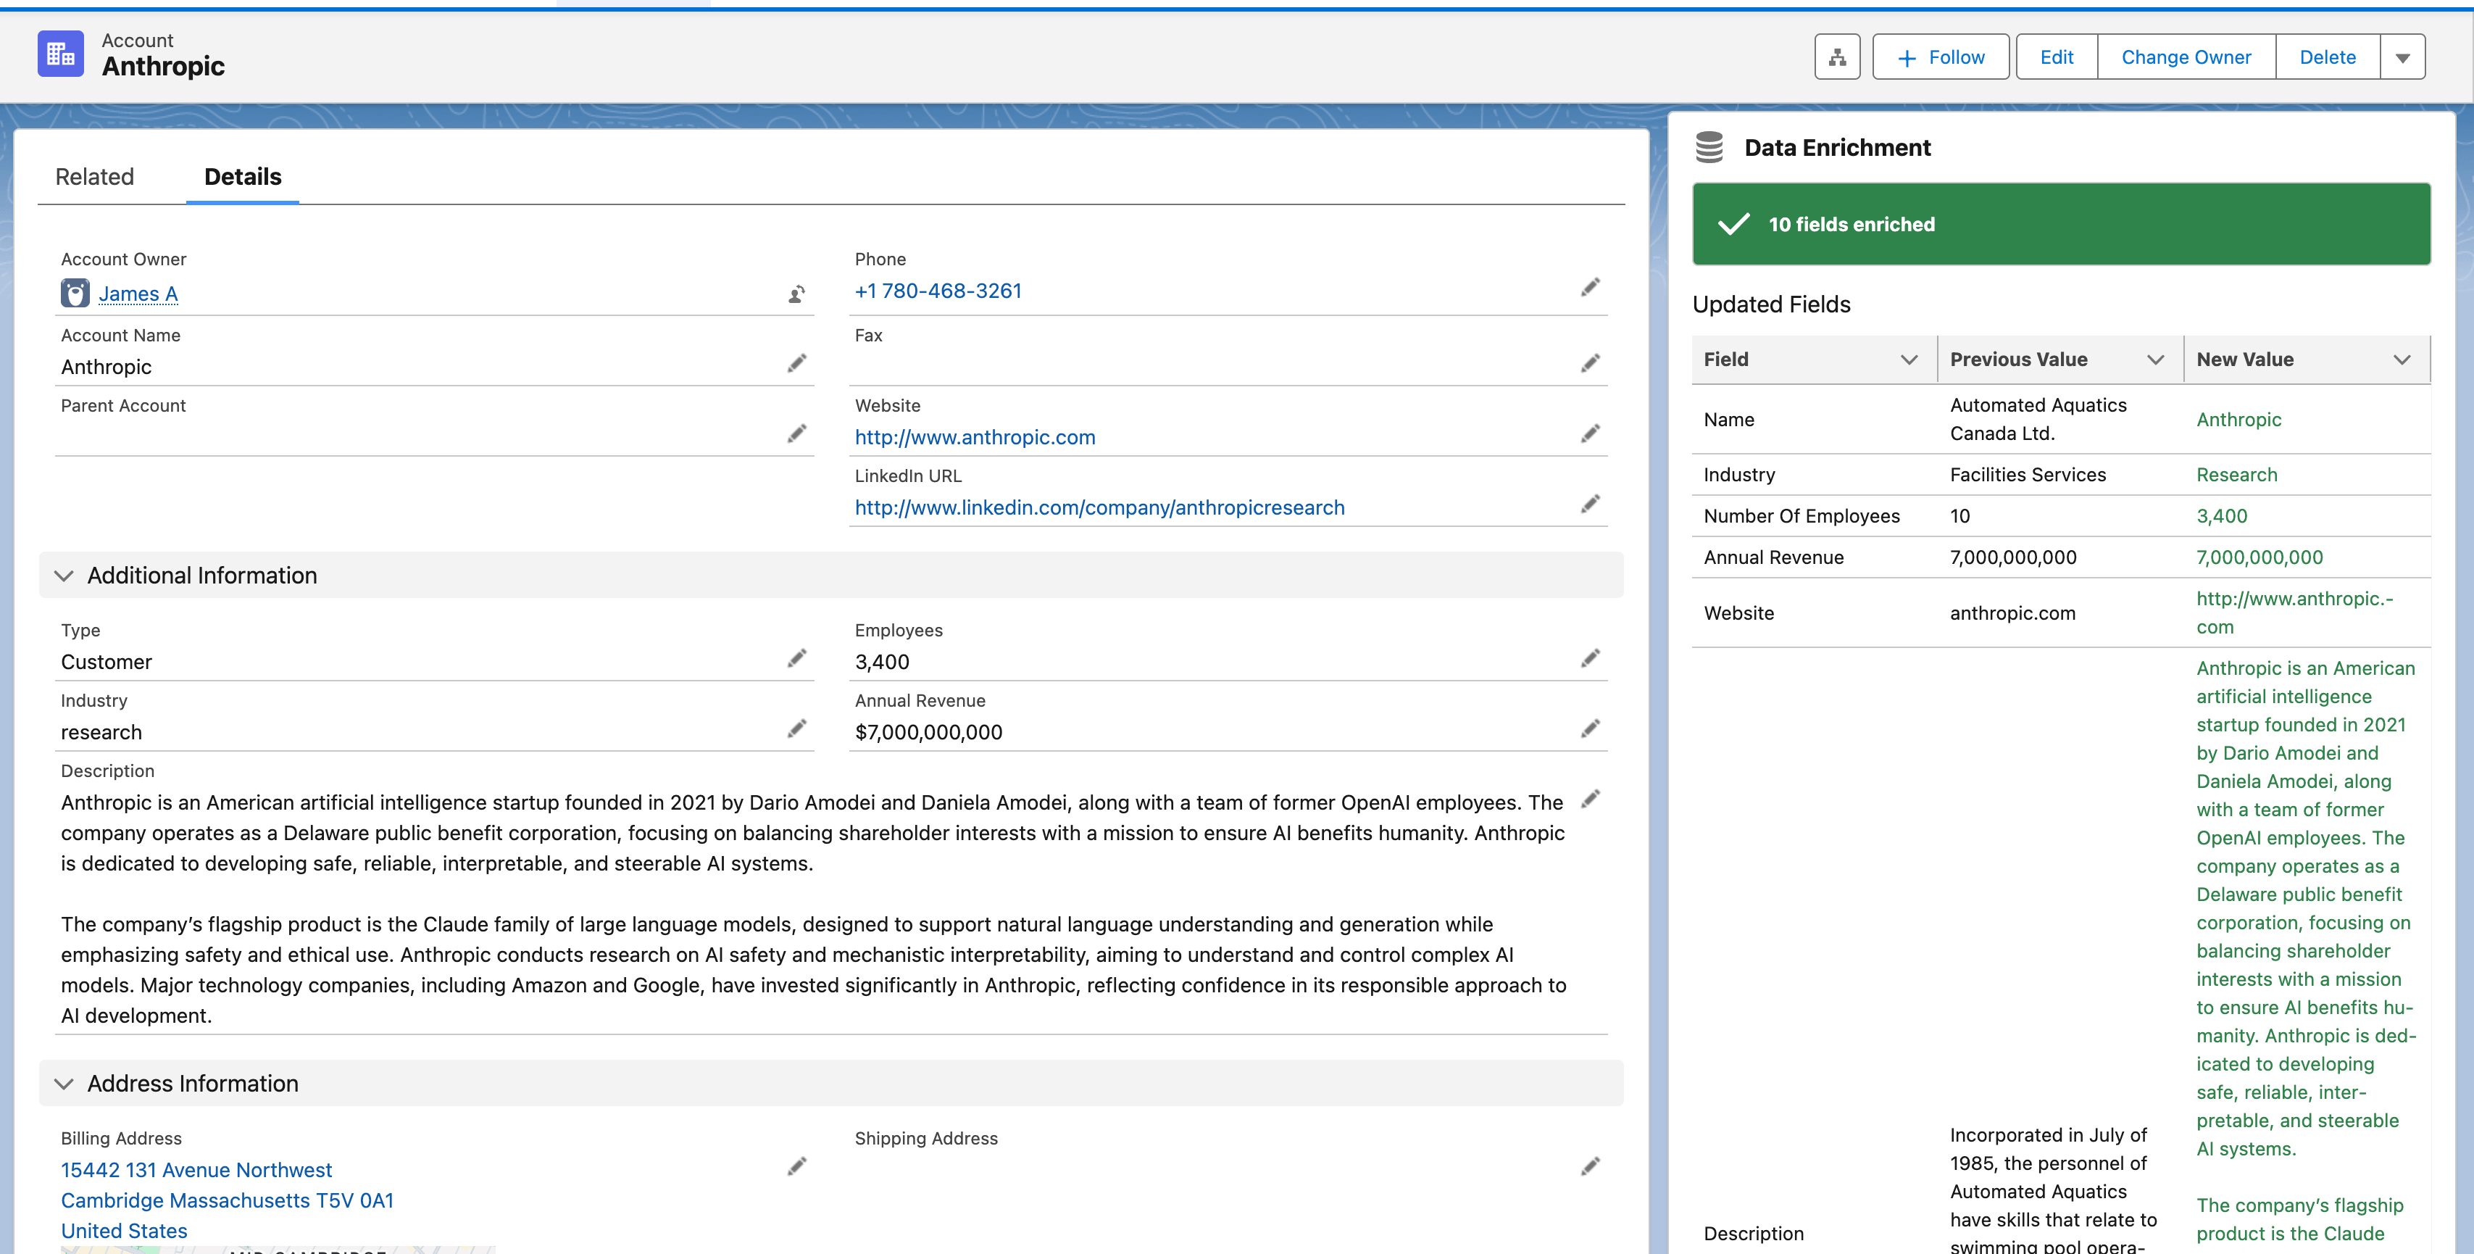The width and height of the screenshot is (2474, 1254).
Task: Select the Details tab
Action: pos(242,177)
